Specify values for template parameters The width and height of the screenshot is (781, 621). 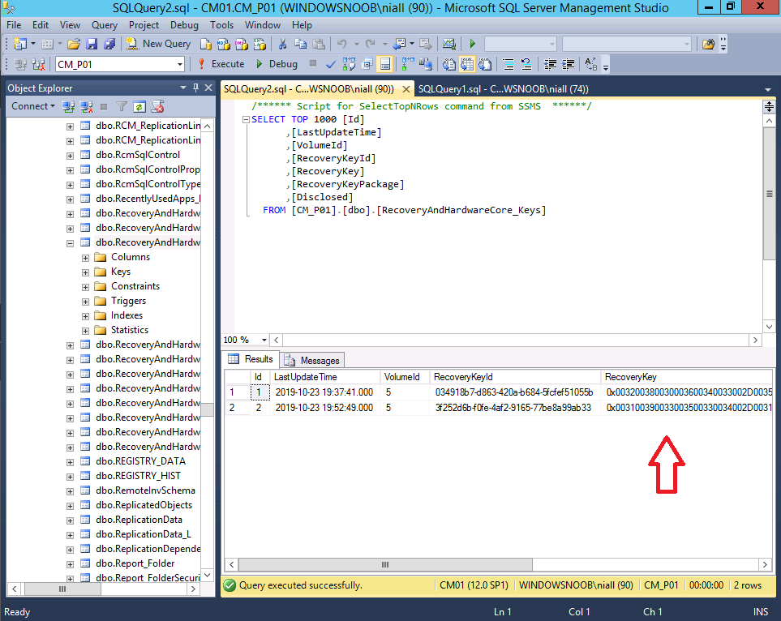[590, 64]
